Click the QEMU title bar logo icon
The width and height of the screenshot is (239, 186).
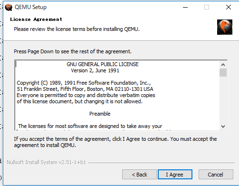click(x=9, y=7)
